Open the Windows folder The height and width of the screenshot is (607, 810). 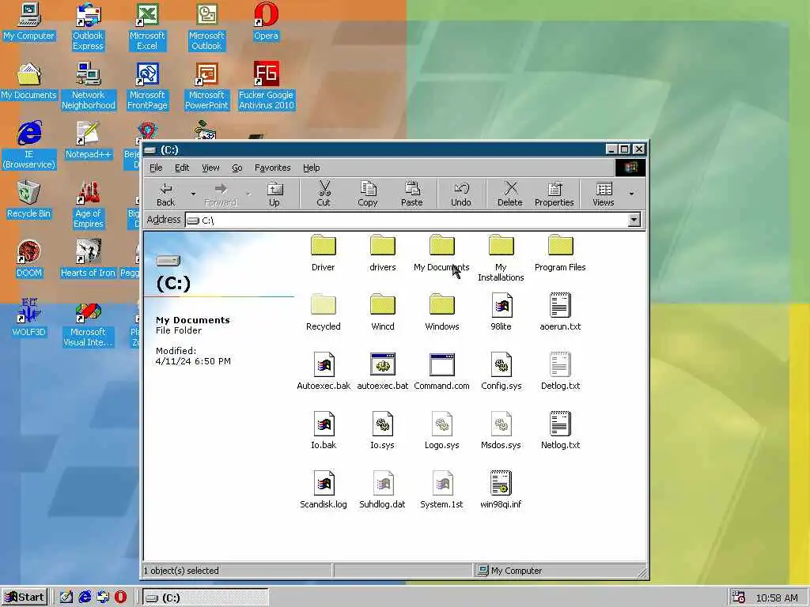[x=441, y=311]
